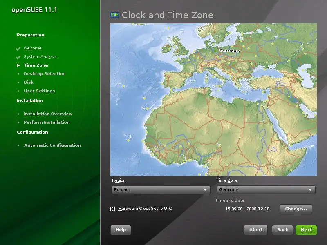This screenshot has width=327, height=245.
Task: Select the Disk step in sidebar
Action: pyautogui.click(x=29, y=82)
